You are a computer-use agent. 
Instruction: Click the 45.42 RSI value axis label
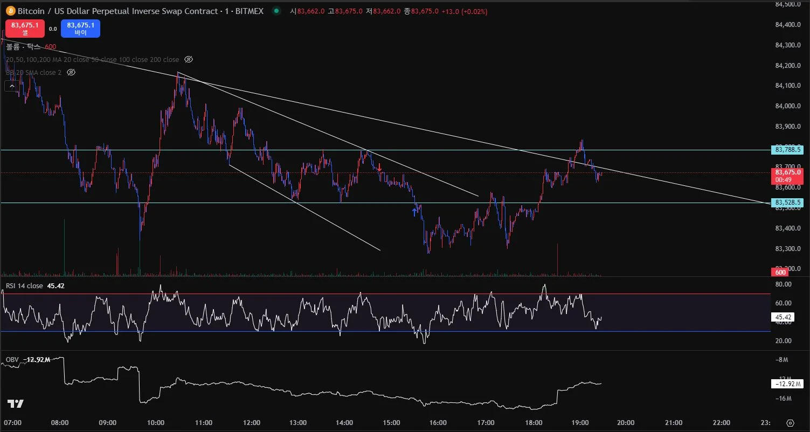(x=783, y=317)
